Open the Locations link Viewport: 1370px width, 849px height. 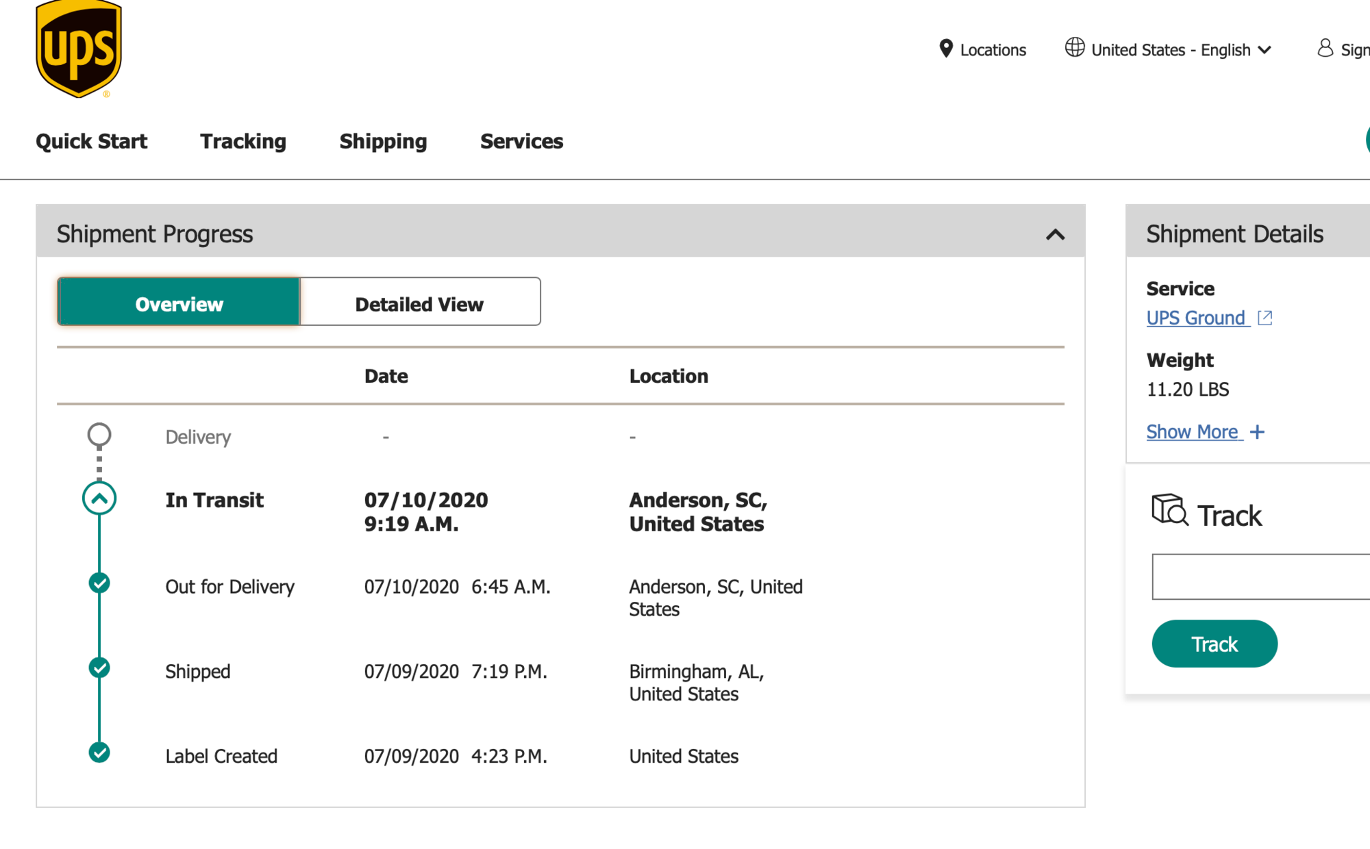tap(993, 50)
